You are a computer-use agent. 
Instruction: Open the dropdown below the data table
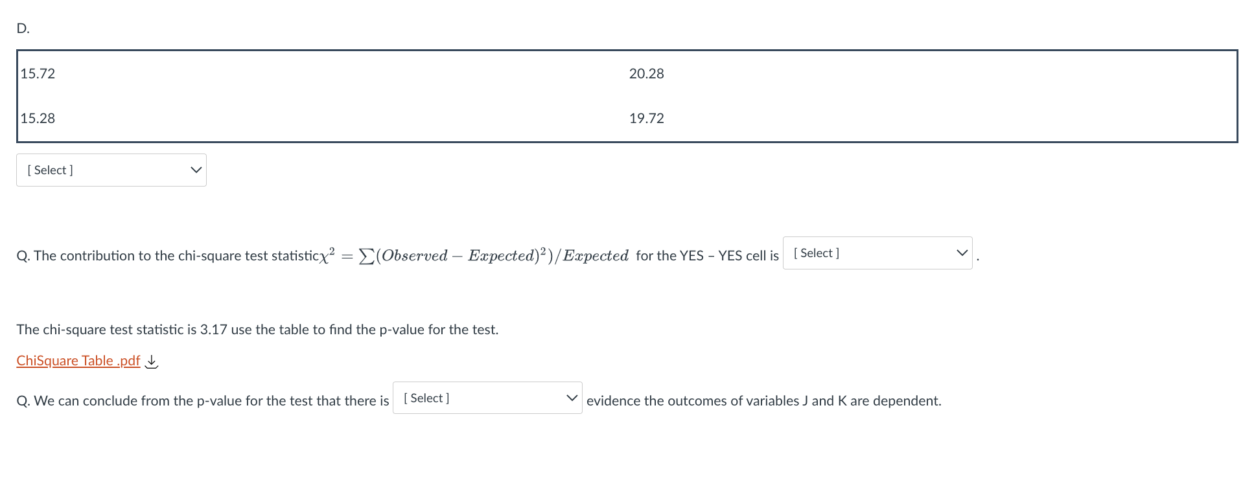click(x=110, y=170)
